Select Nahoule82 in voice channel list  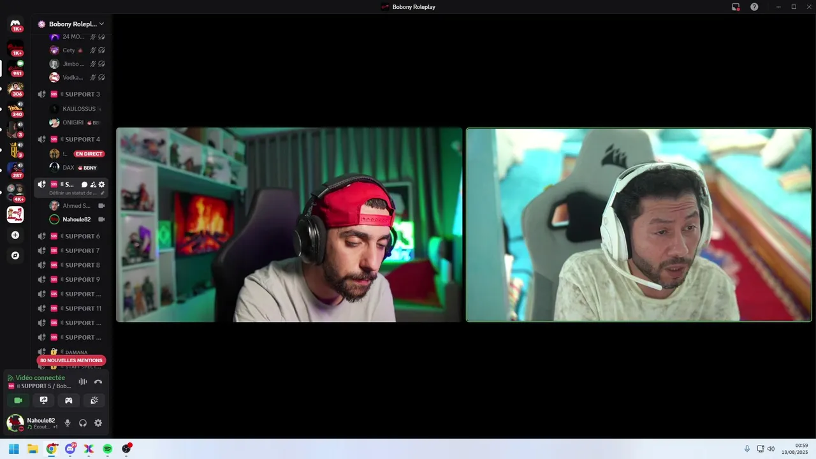[77, 219]
